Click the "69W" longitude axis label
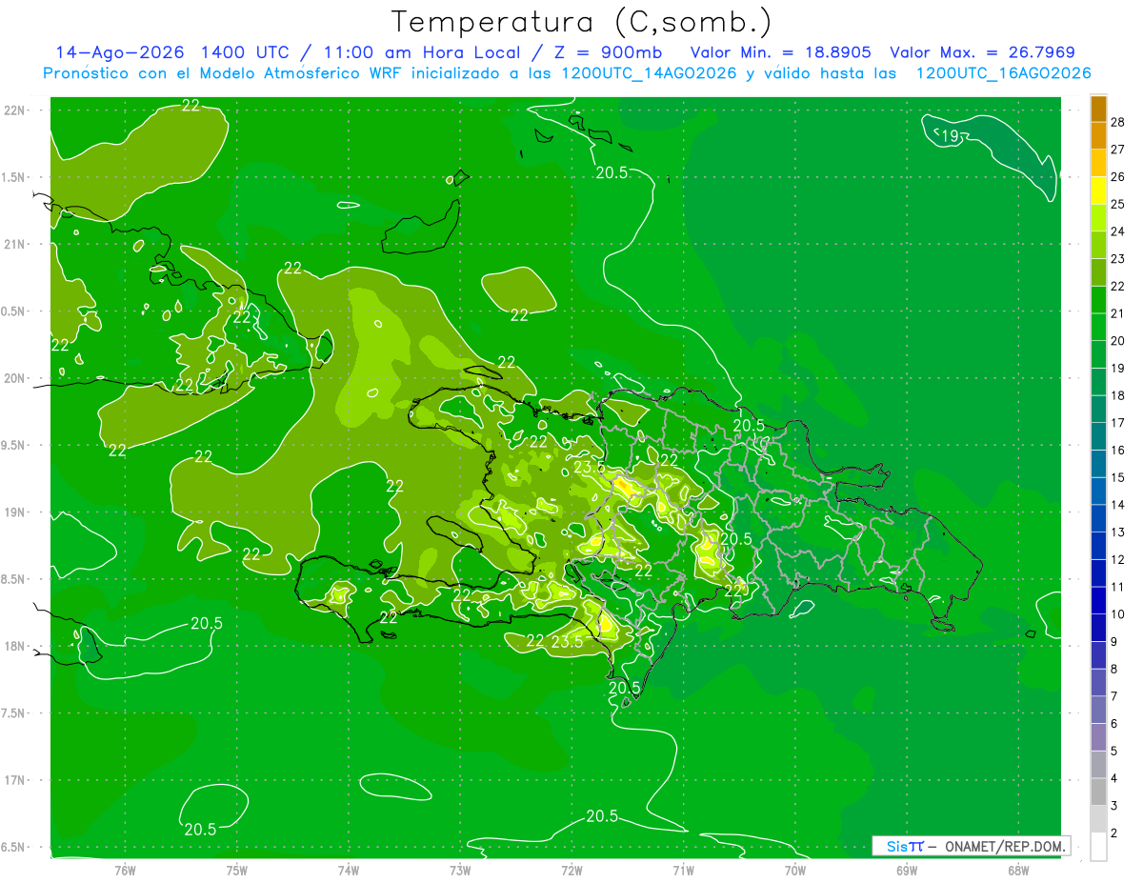 coord(907,871)
